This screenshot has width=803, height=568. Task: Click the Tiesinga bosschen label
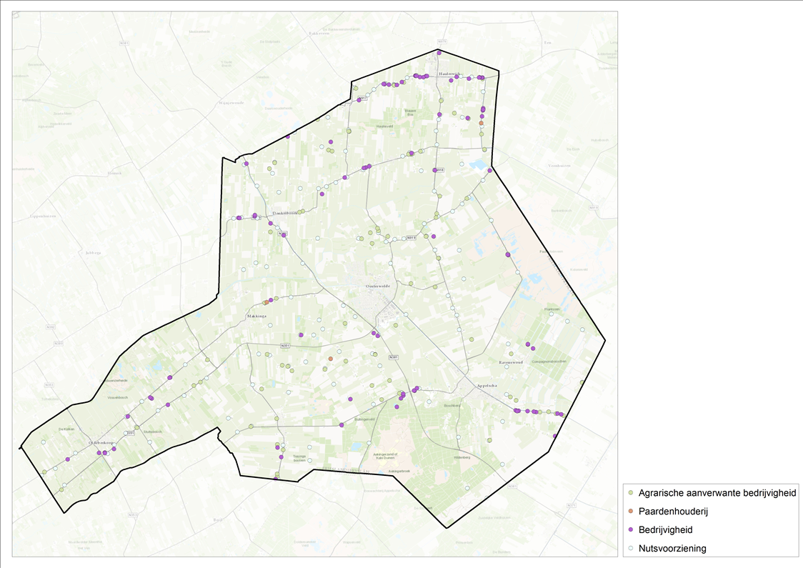pos(299,458)
